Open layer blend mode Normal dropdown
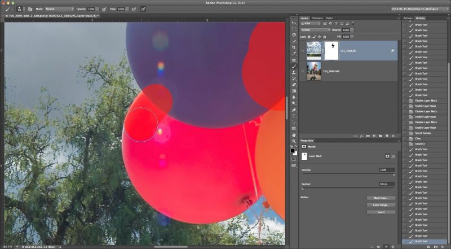Image resolution: width=451 pixels, height=249 pixels. pos(315,30)
